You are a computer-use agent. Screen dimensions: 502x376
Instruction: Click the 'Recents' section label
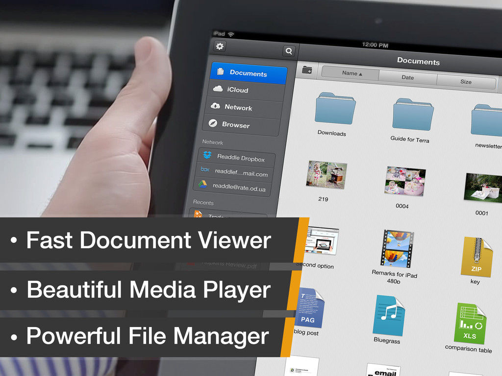click(x=203, y=202)
